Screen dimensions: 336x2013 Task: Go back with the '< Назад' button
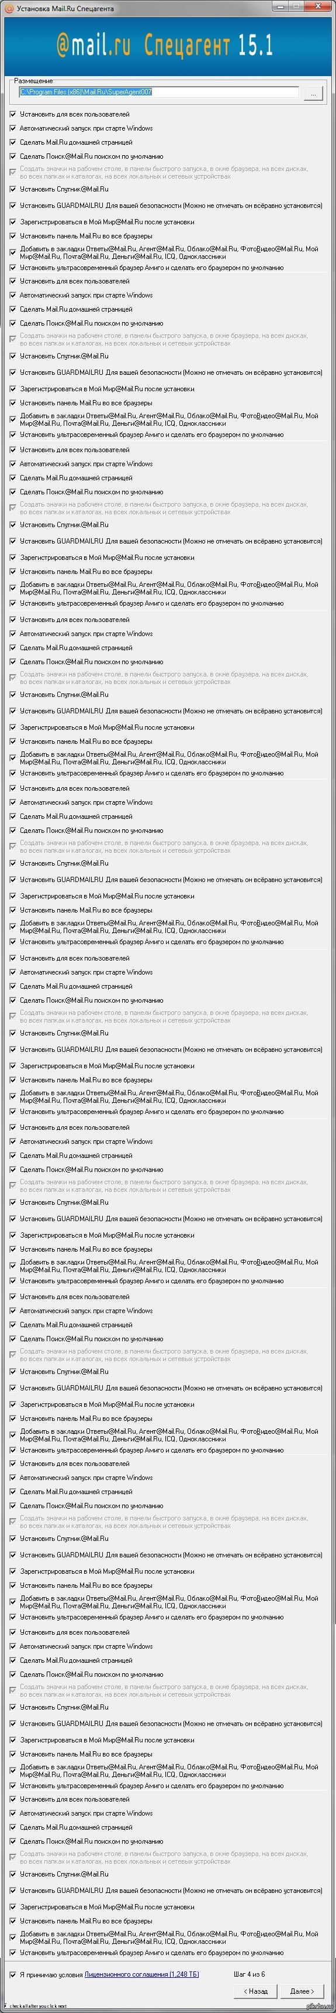point(256,1991)
